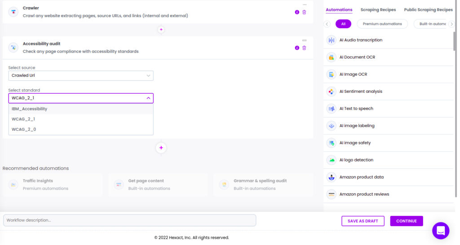
Task: Add new step below Accessibility audit
Action: click(161, 148)
